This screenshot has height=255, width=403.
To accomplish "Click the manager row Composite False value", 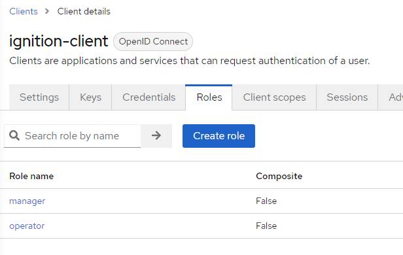I will tap(266, 201).
